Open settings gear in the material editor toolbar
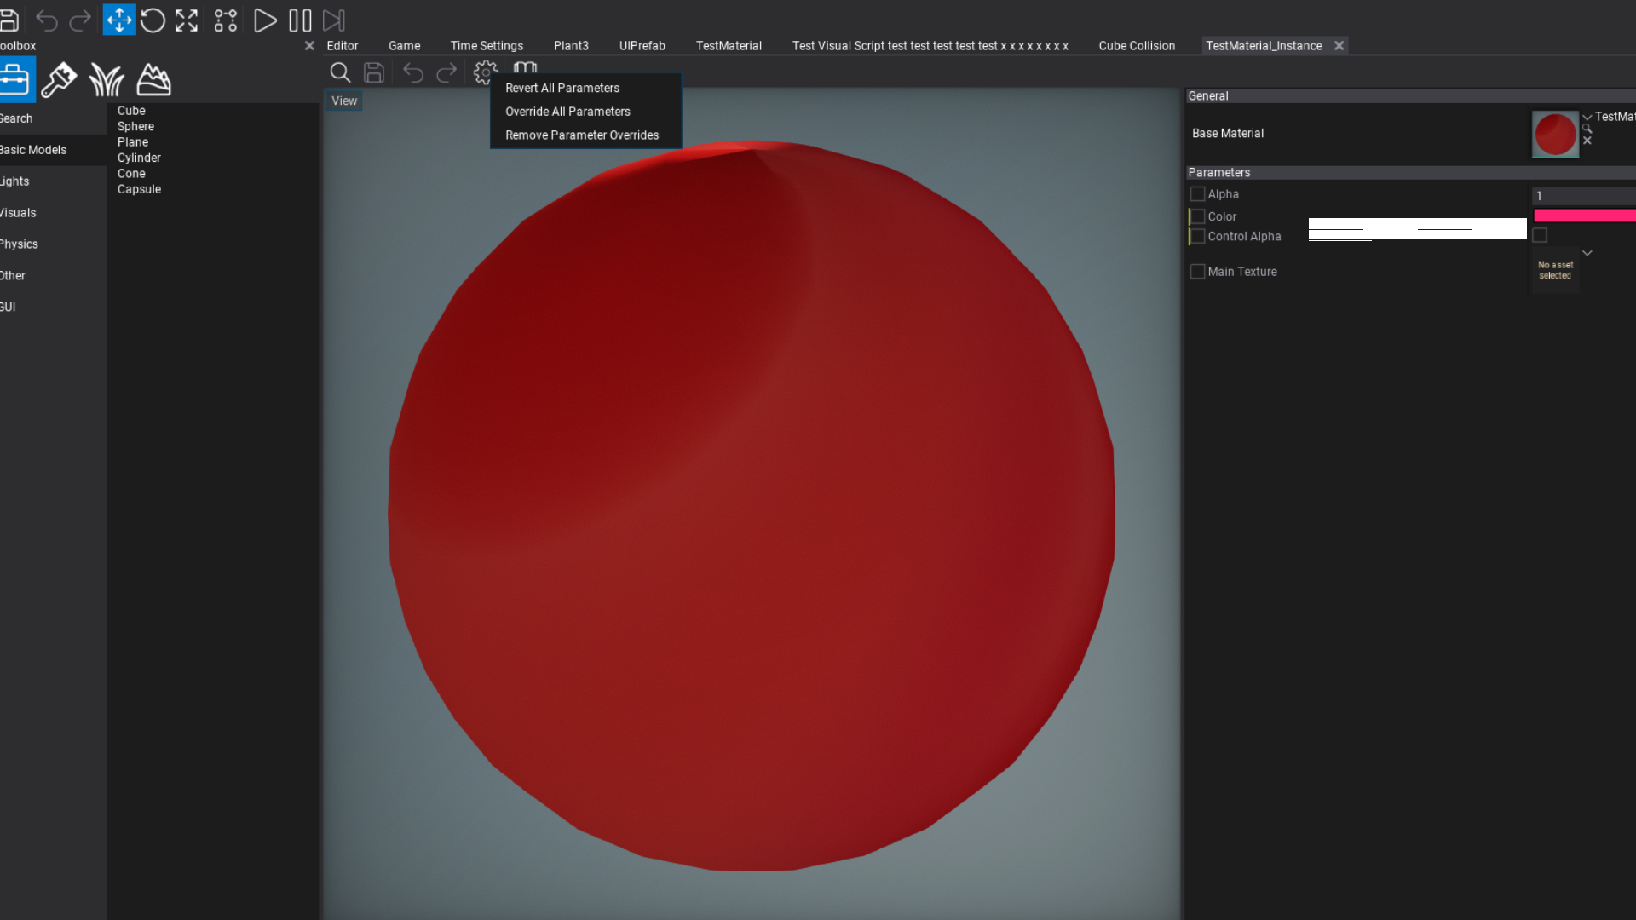 (484, 73)
